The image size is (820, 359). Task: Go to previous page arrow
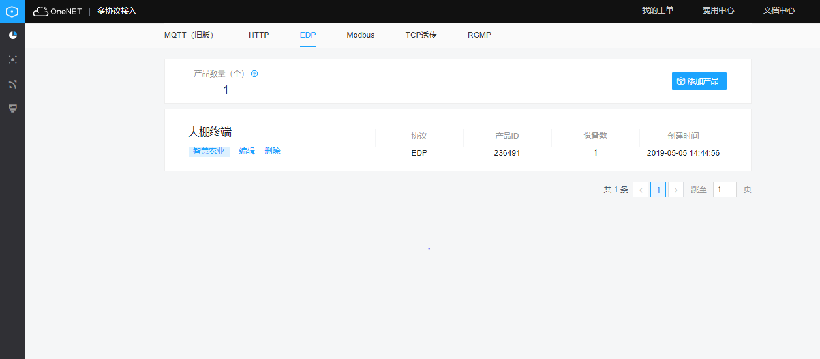pos(641,190)
